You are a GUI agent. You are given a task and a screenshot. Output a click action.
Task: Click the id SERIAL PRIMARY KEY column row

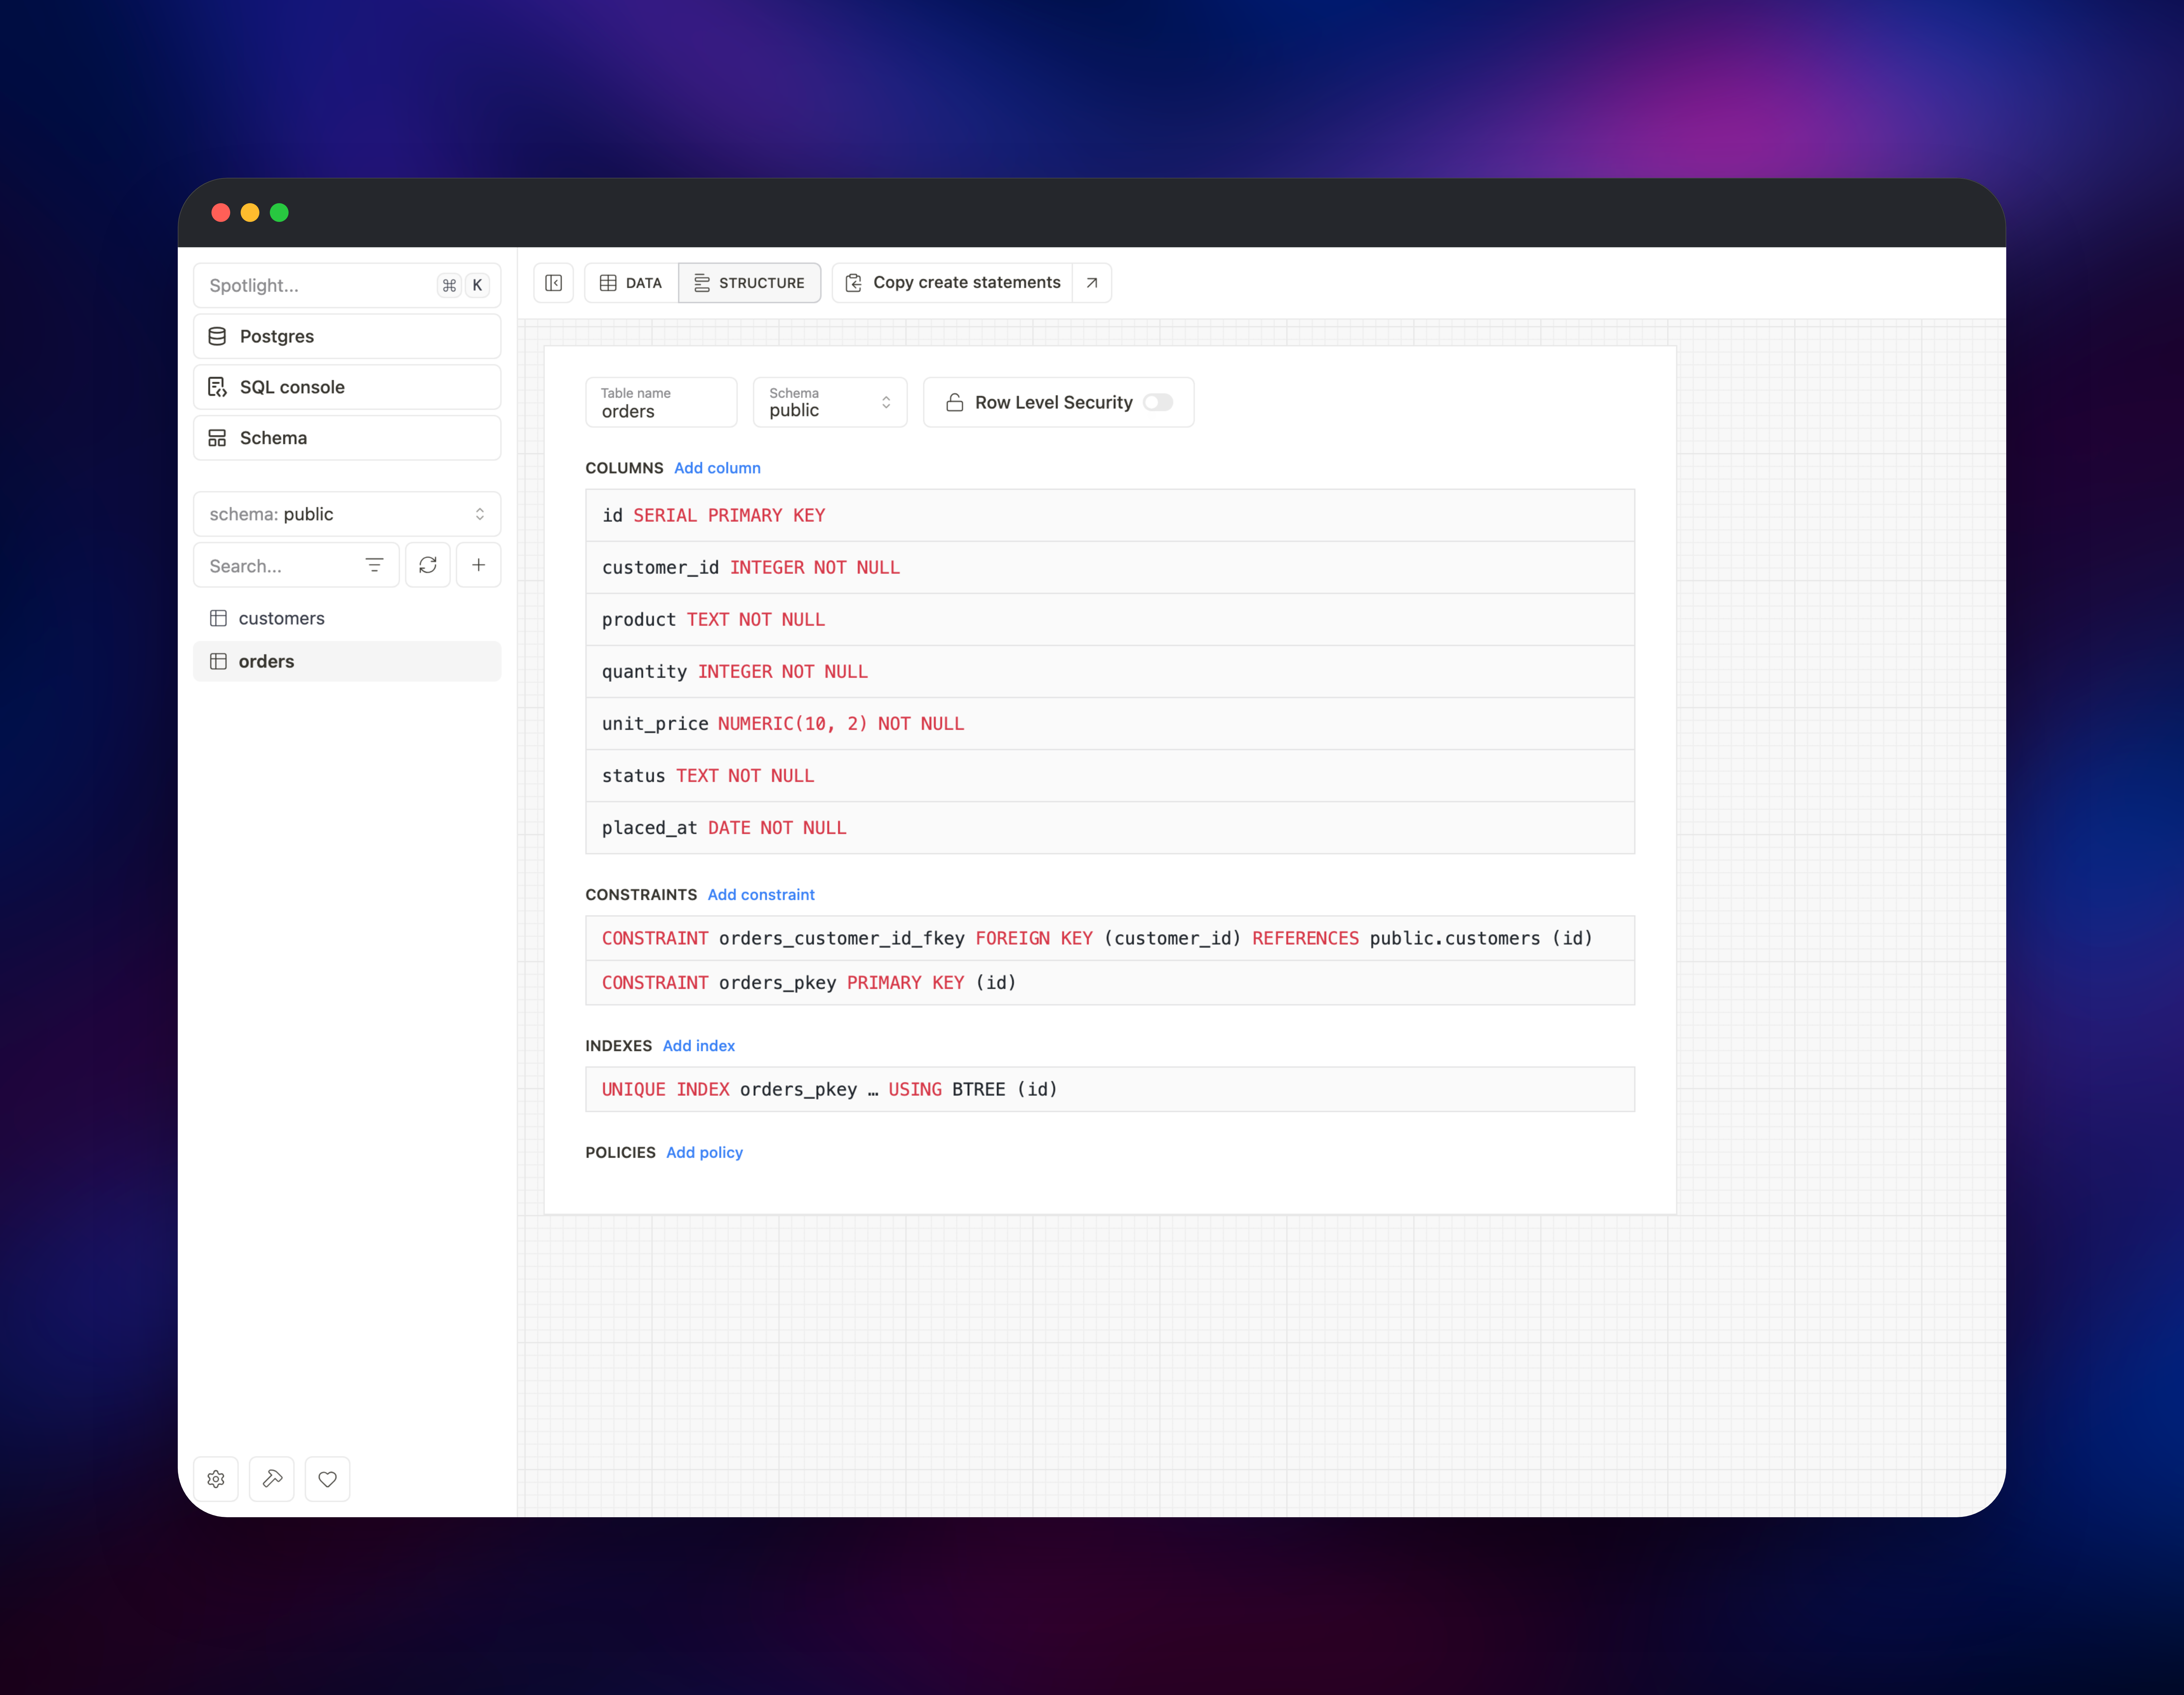coord(1110,515)
